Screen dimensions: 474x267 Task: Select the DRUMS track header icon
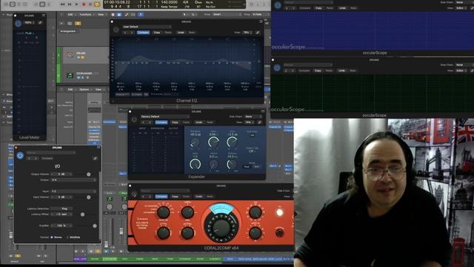(70, 54)
